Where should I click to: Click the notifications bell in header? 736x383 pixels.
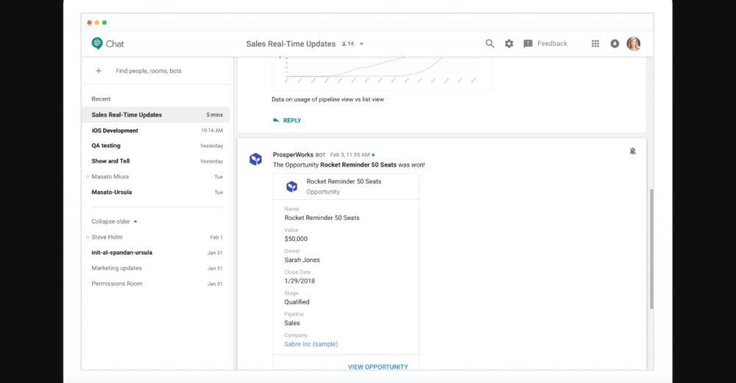click(x=615, y=44)
